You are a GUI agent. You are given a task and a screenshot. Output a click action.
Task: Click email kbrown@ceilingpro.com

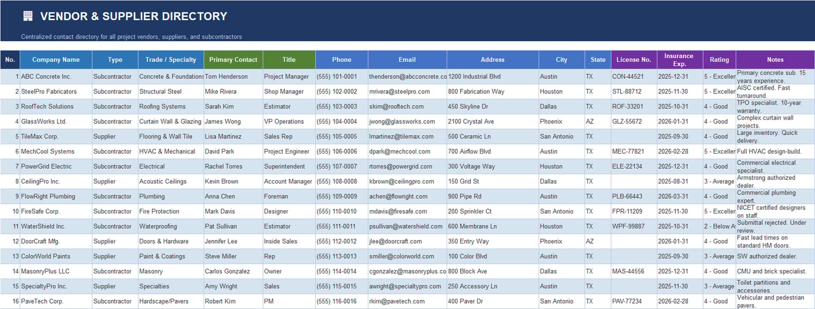[407, 181]
